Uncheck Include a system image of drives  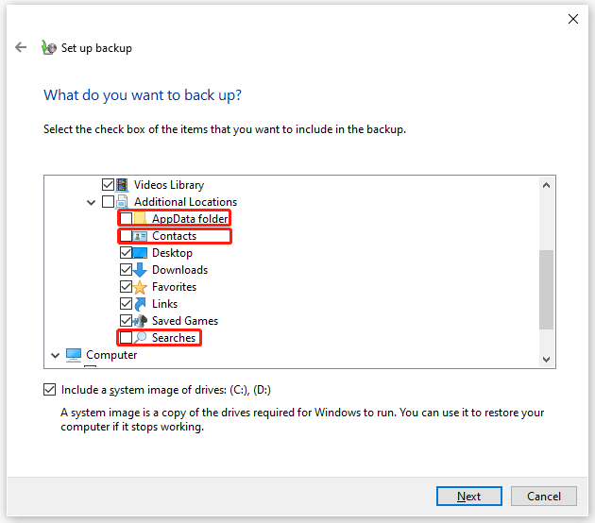tap(49, 390)
